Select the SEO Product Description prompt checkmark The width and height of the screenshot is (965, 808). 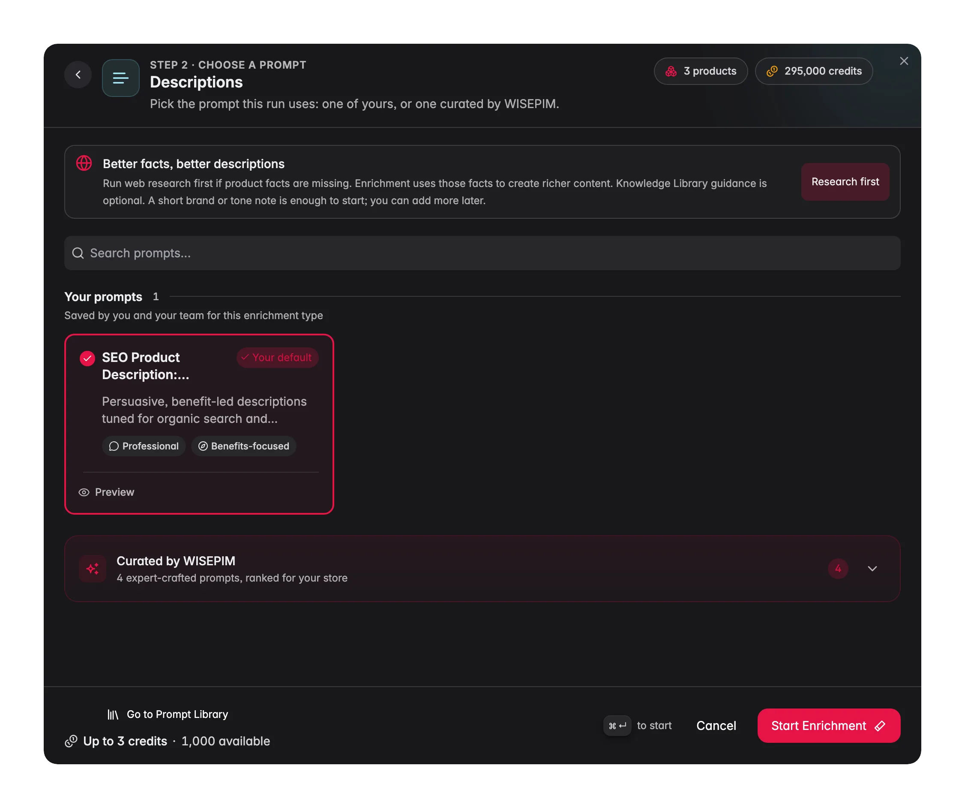pos(87,358)
